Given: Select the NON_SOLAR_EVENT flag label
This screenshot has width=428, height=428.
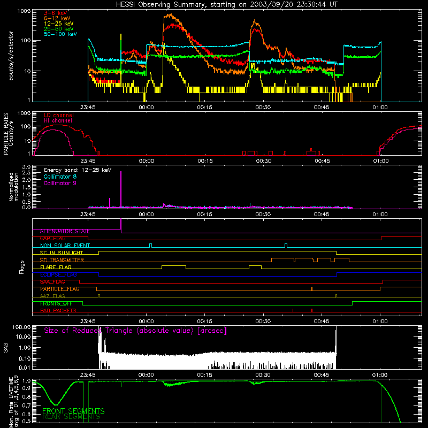Looking at the screenshot, I should [x=65, y=246].
